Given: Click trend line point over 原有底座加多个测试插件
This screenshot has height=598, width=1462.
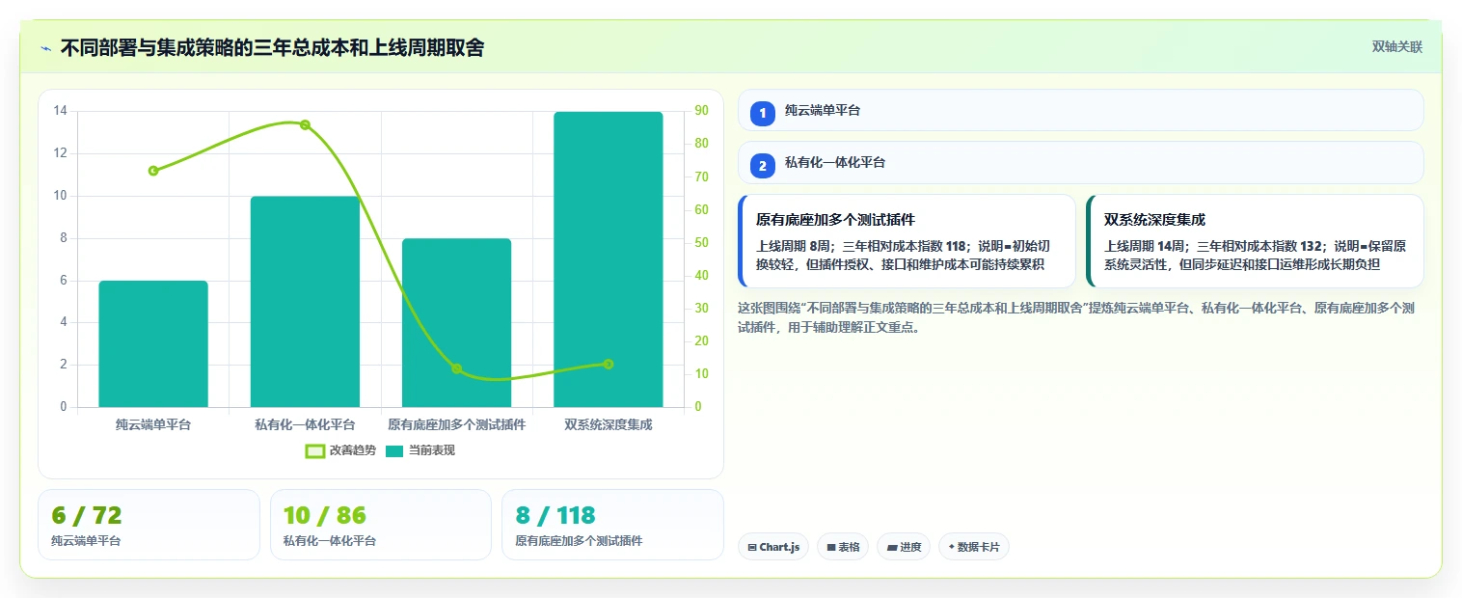Looking at the screenshot, I should pos(456,369).
